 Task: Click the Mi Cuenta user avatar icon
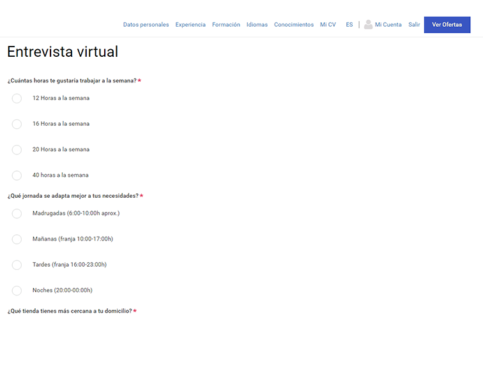pyautogui.click(x=368, y=25)
